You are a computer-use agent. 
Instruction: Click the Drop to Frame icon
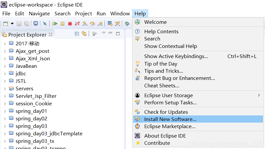pyautogui.click(x=110, y=23)
